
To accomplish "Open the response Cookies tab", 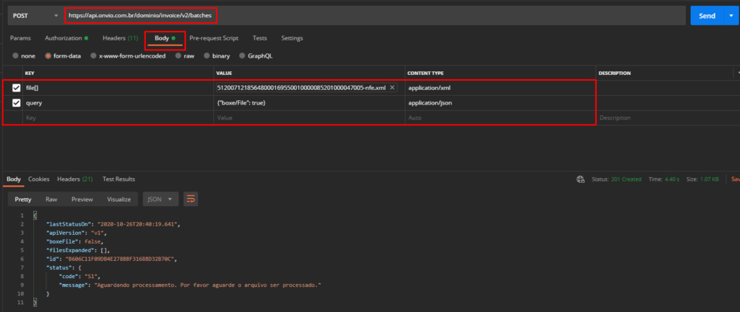I will (x=39, y=179).
